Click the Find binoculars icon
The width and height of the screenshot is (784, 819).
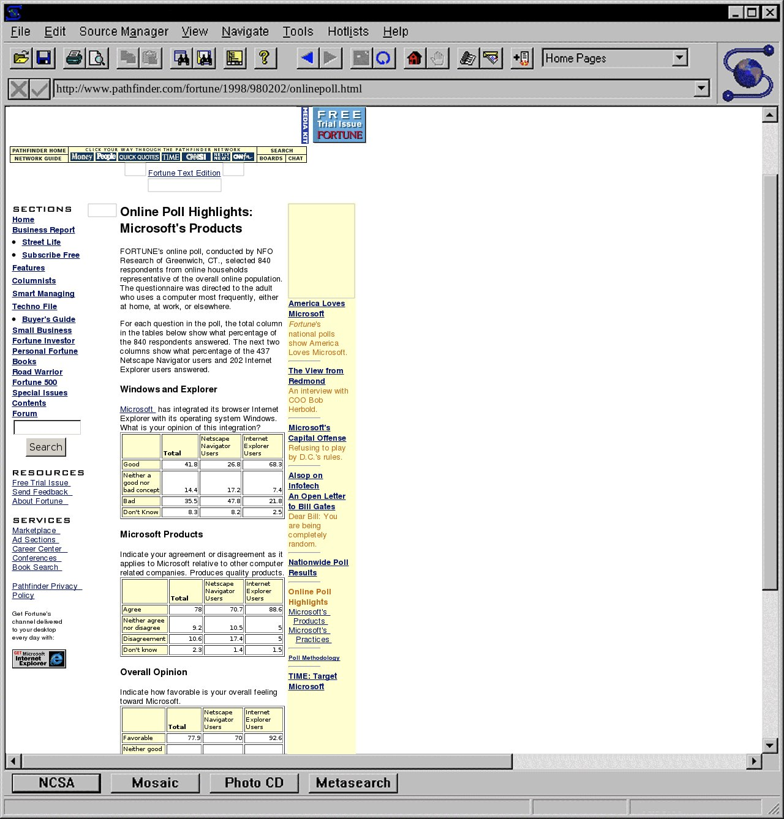click(182, 58)
